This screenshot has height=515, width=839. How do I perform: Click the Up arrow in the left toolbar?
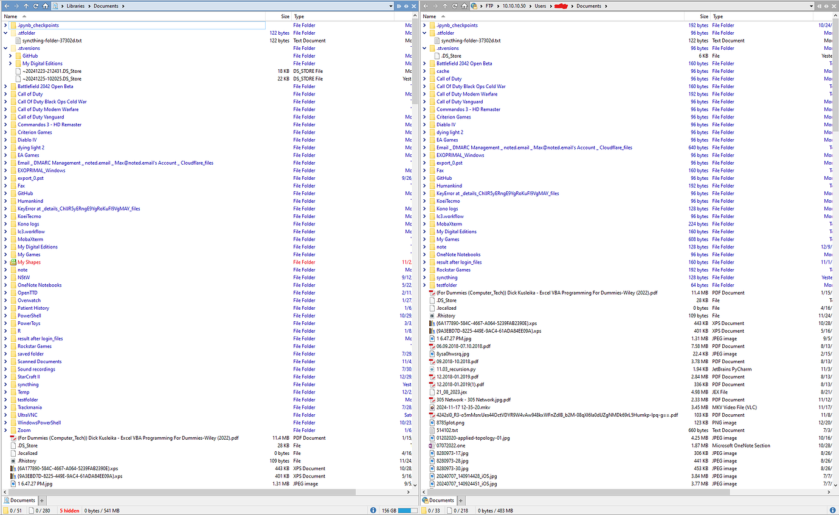(x=26, y=5)
